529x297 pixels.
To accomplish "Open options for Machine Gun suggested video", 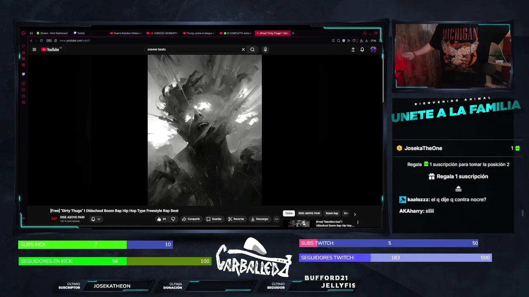I will point(357,222).
